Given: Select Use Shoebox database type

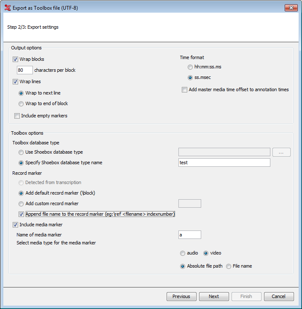Looking at the screenshot, I should [x=21, y=152].
